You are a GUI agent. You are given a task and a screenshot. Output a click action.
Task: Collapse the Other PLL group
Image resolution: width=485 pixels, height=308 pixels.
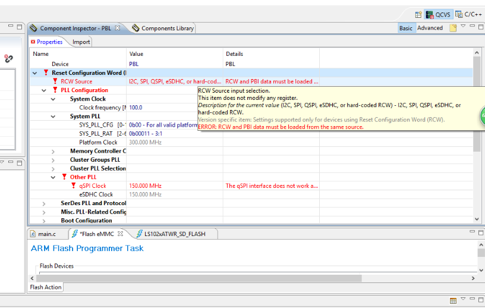[53, 177]
